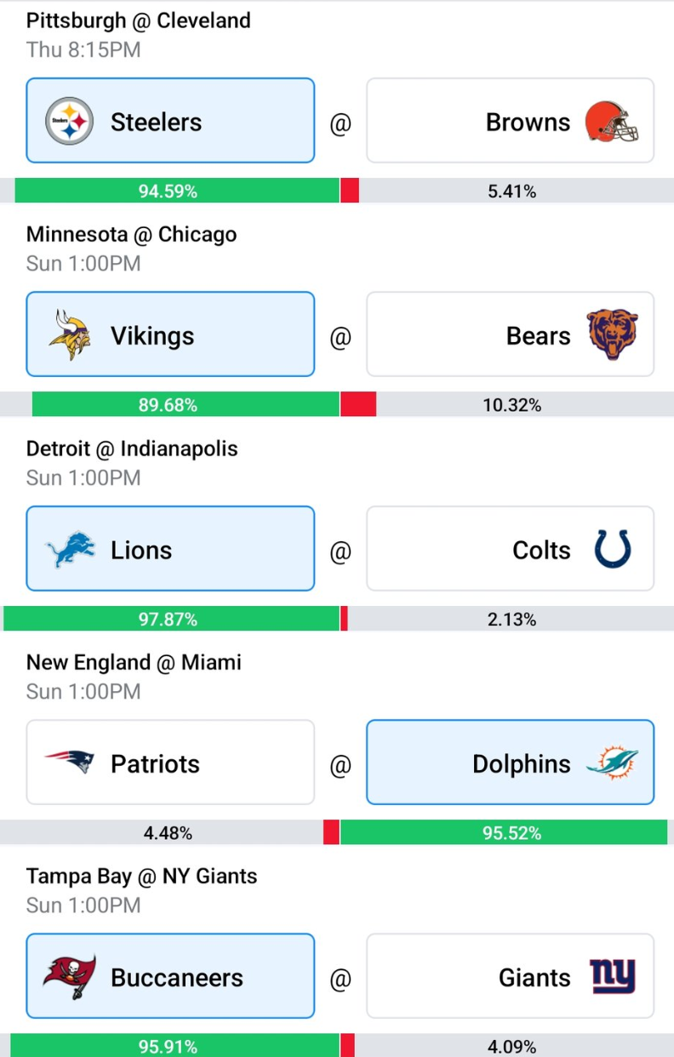Click the Lions team logo
The width and height of the screenshot is (674, 1057).
[69, 550]
